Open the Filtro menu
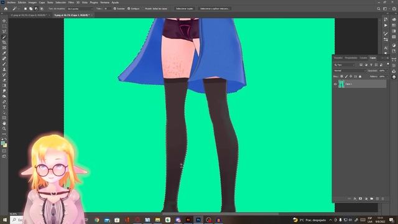Viewport: 398px width, 224px height. [x=71, y=2]
